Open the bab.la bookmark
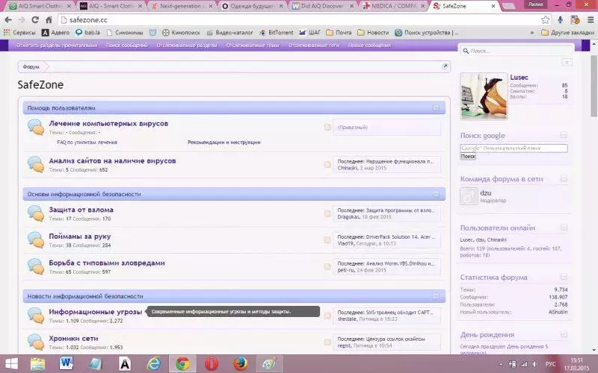This screenshot has height=373, width=598. coord(87,33)
